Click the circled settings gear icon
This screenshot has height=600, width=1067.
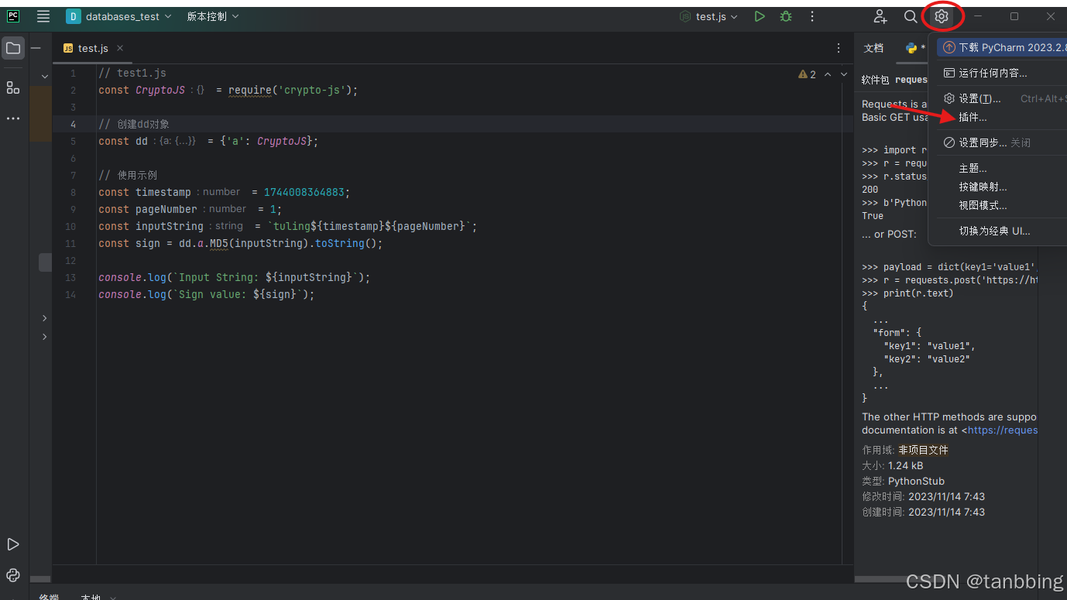tap(942, 15)
